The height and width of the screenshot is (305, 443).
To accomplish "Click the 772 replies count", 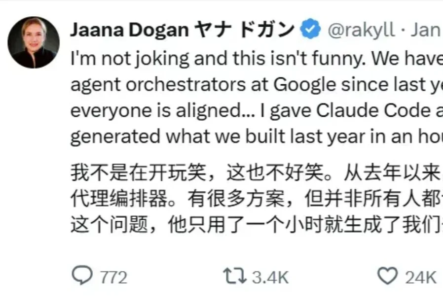I will tap(113, 277).
